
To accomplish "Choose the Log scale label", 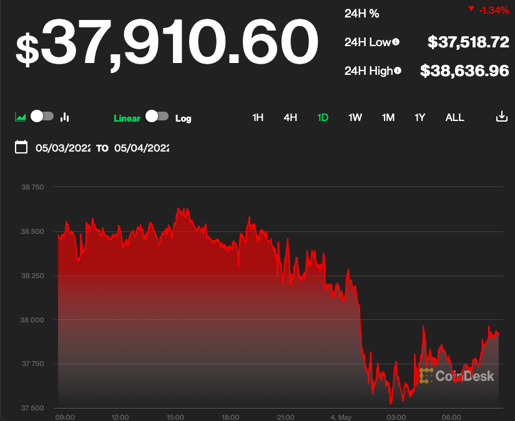I will [x=184, y=118].
